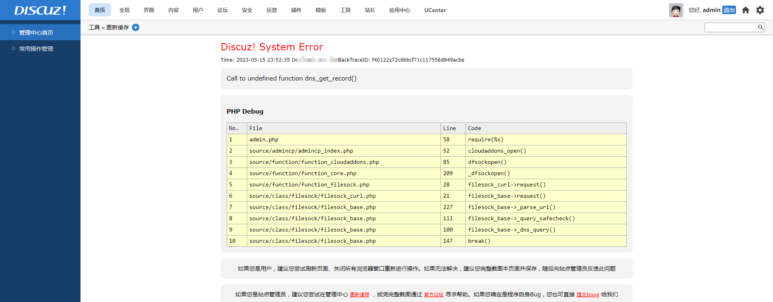Open the 应用中心 menu
This screenshot has width=773, height=302.
coord(400,10)
